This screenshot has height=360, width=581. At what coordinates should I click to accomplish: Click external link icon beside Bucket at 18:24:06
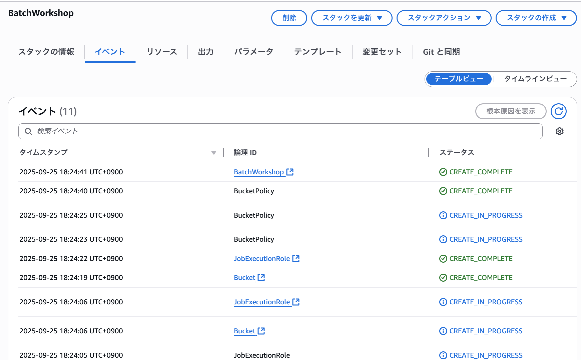(x=261, y=331)
